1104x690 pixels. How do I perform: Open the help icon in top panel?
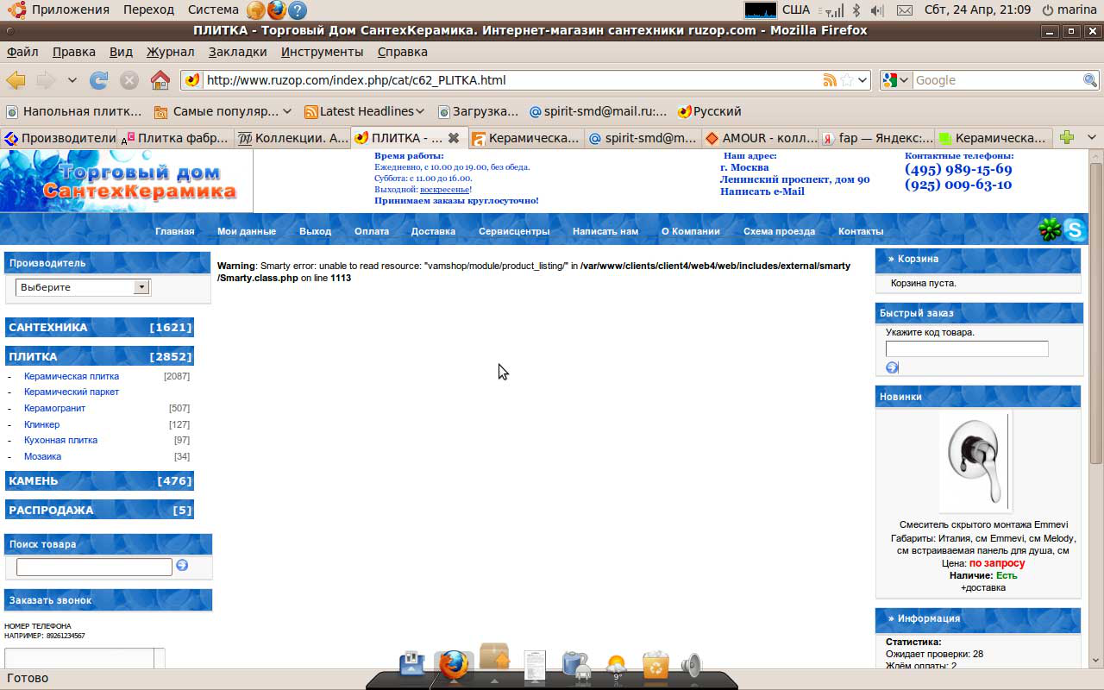298,10
